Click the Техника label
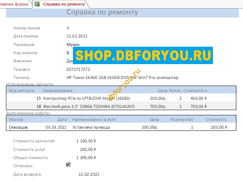The height and width of the screenshot is (182, 243). tap(21, 77)
